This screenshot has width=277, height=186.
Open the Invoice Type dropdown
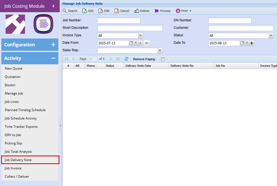pyautogui.click(x=140, y=35)
